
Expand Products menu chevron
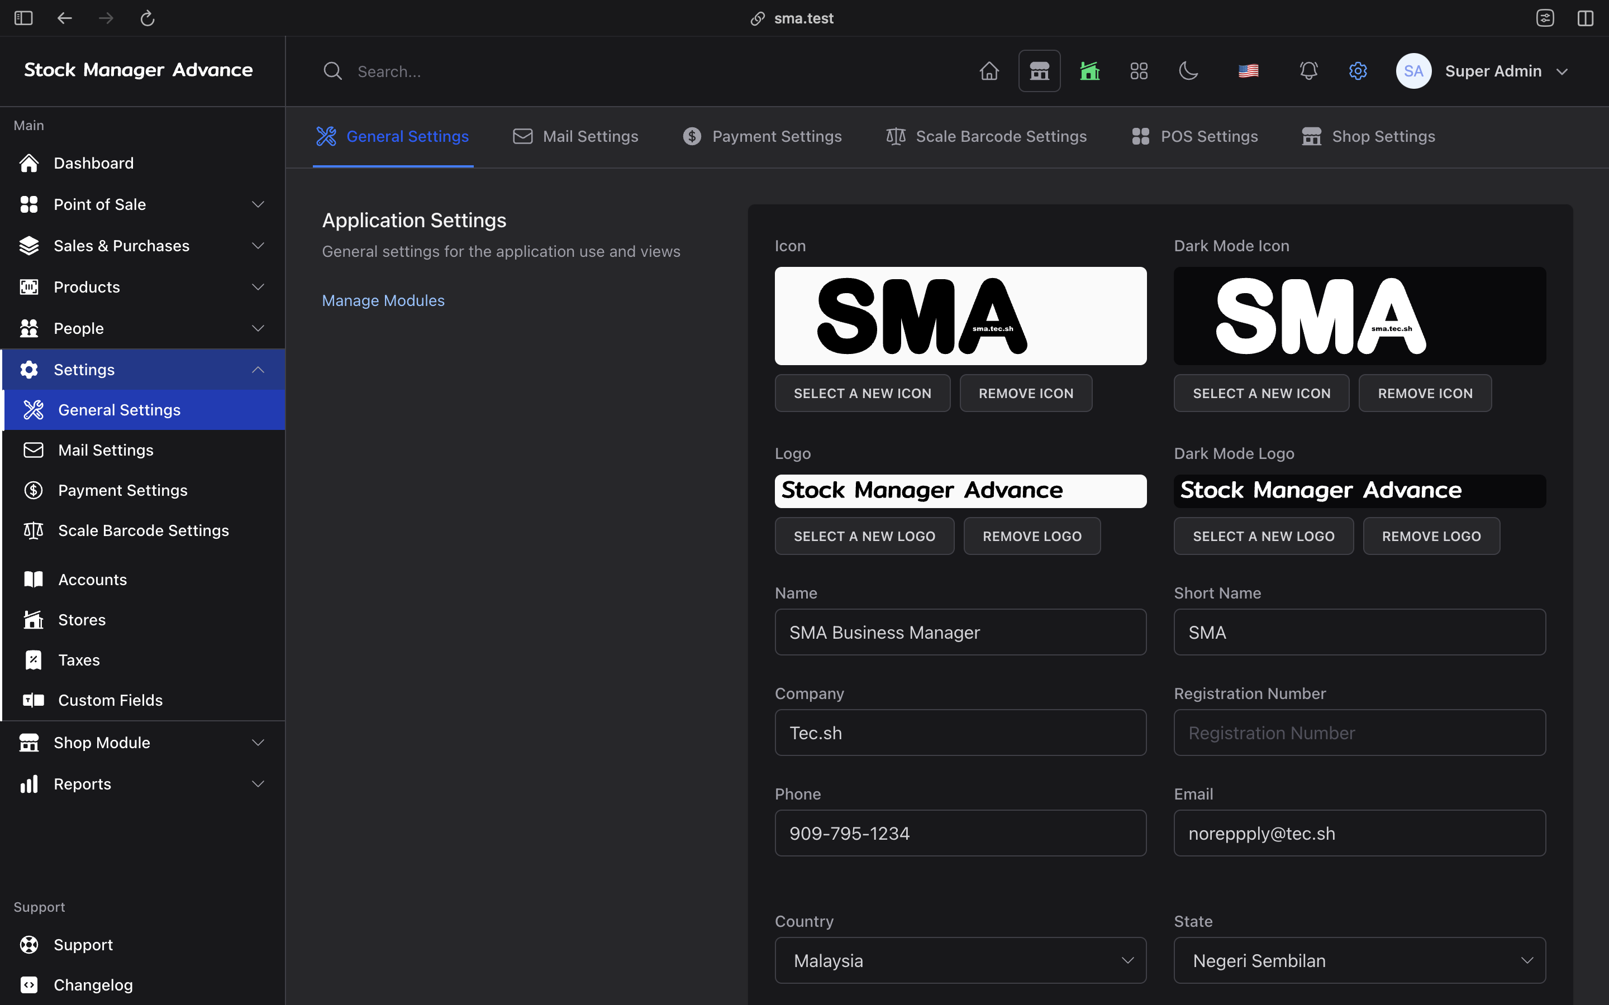pos(258,287)
